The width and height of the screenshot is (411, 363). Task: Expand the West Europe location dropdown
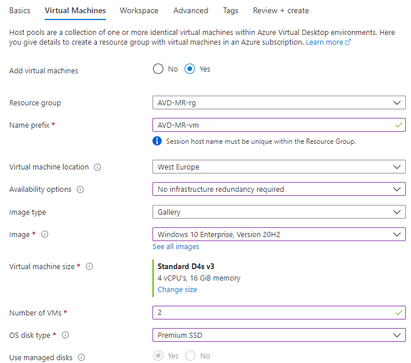tap(279, 167)
